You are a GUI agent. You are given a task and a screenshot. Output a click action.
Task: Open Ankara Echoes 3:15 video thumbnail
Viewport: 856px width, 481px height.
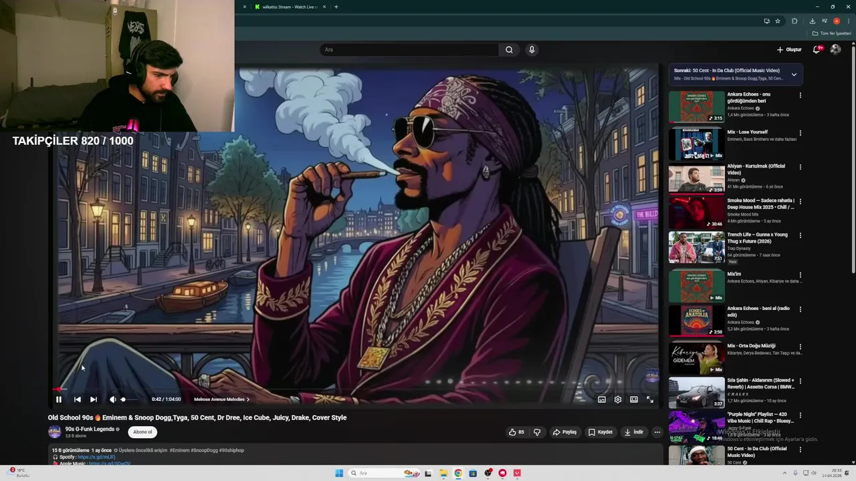pos(696,107)
